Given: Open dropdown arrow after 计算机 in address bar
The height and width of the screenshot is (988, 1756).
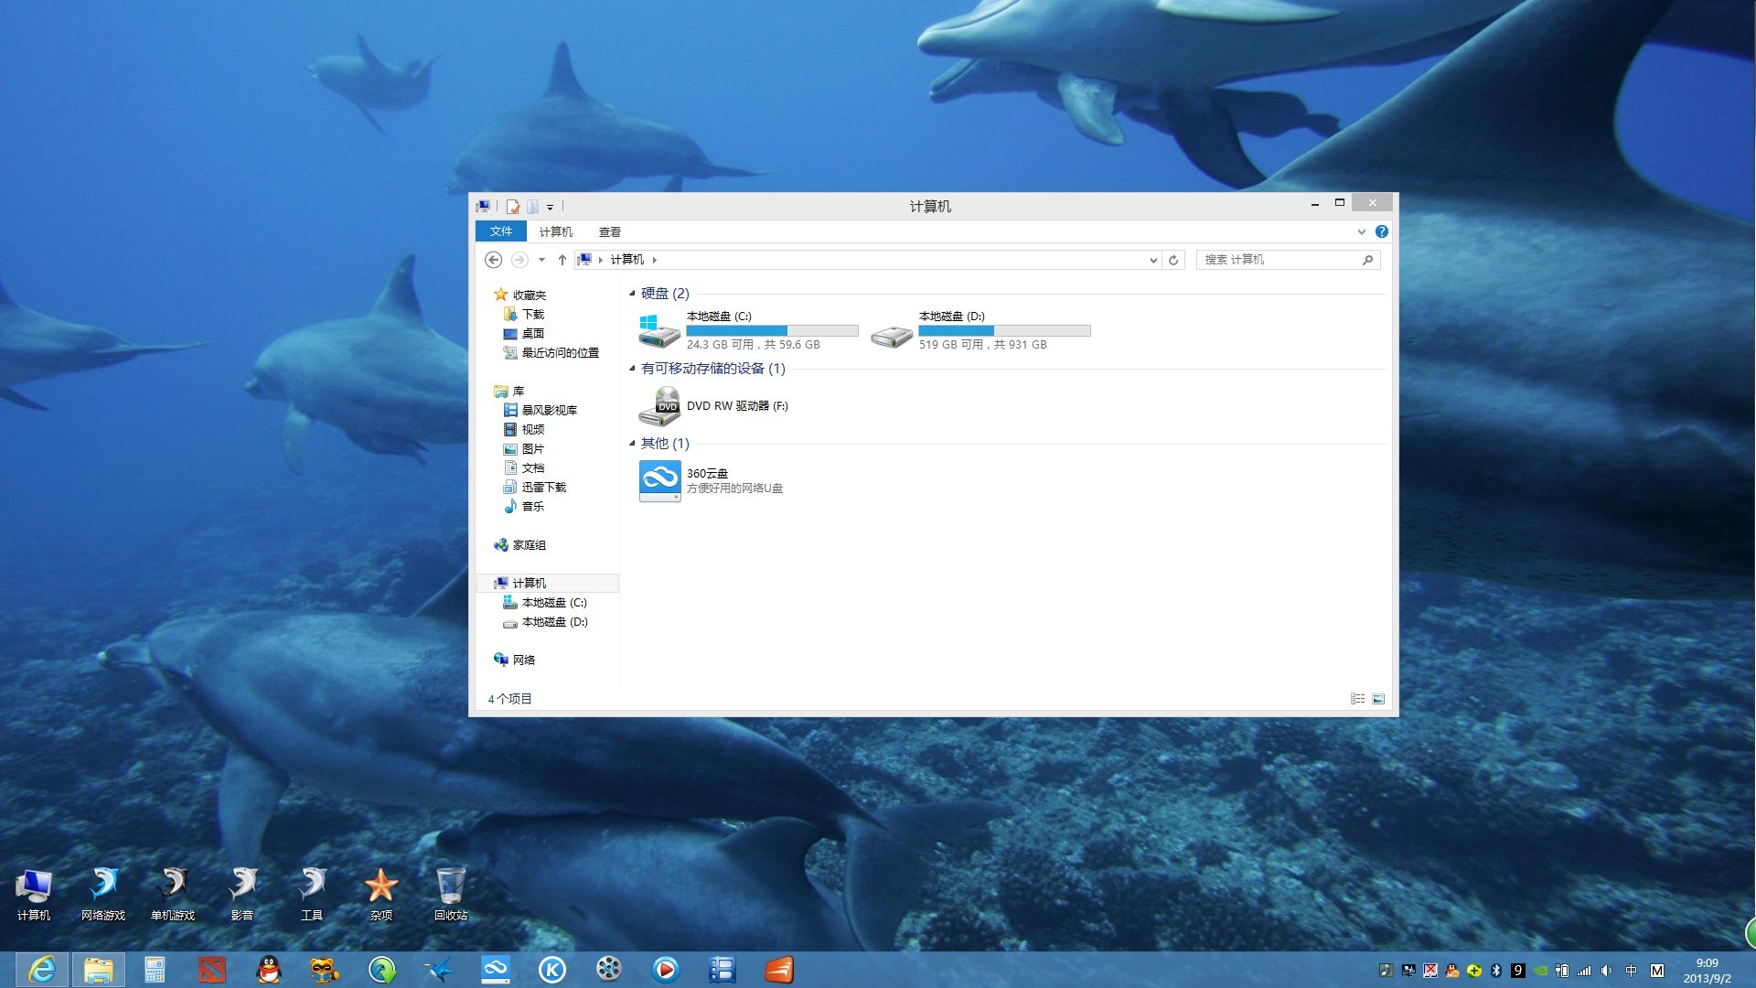Looking at the screenshot, I should (655, 260).
